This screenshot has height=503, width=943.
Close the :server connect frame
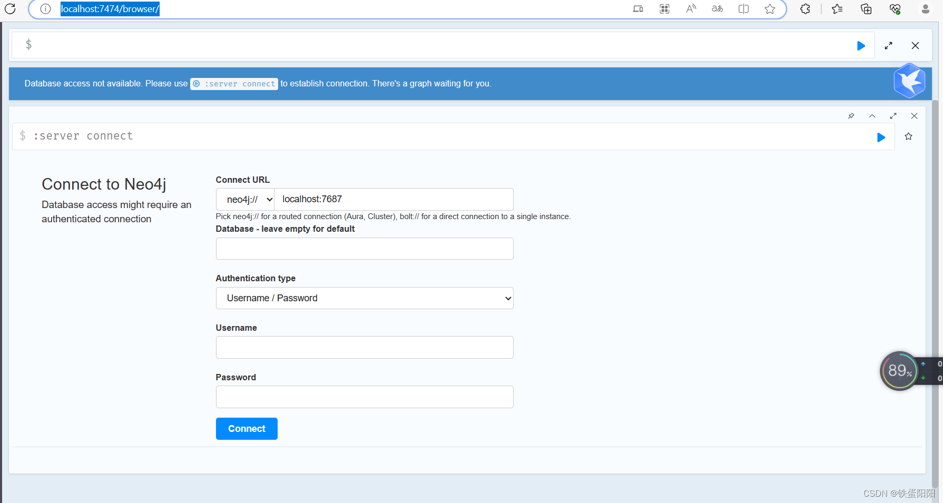[x=914, y=116]
